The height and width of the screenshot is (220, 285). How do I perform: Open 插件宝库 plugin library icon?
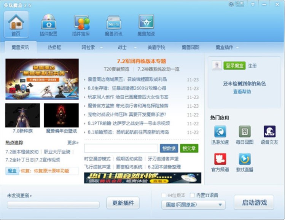tap(81, 24)
